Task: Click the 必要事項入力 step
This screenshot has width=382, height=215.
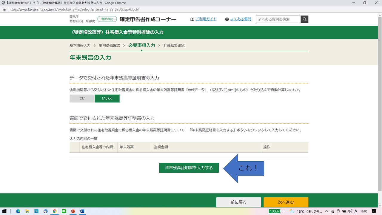Action: 141,45
